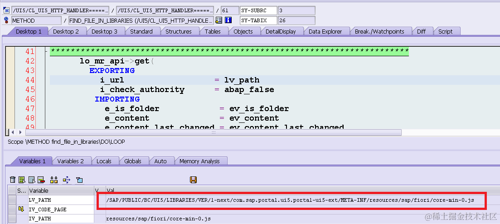This screenshot has width=500, height=224.
Task: Click the gear event icon beside METHOD field
Action: pos(6,20)
